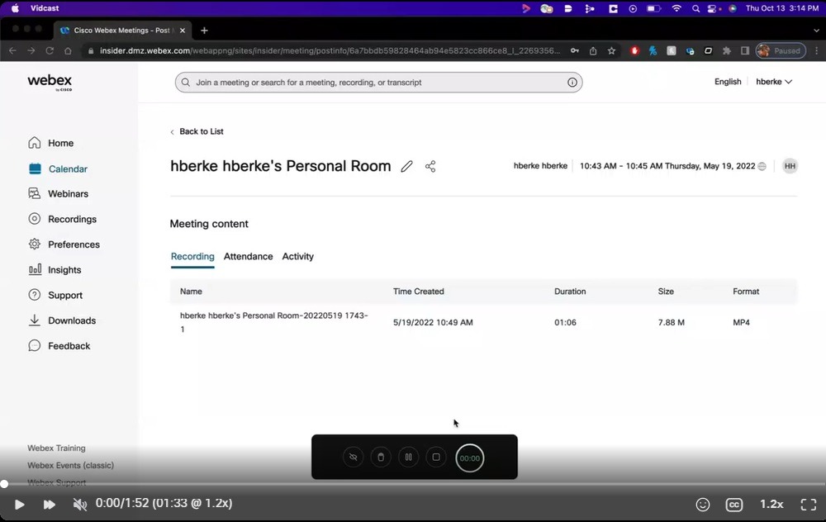Go back in the browser
The width and height of the screenshot is (826, 522).
pos(12,51)
